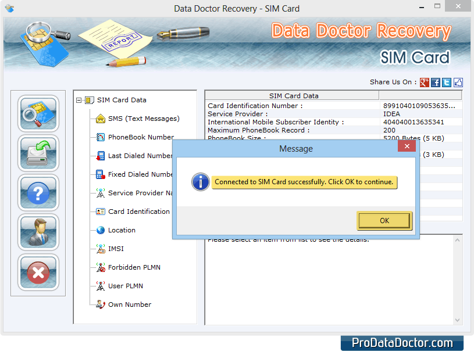Image resolution: width=474 pixels, height=351 pixels.
Task: Select User PLMN tree item
Action: point(126,286)
